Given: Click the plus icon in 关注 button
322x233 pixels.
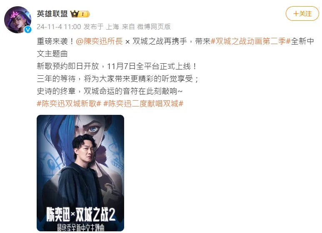Looking at the screenshot, I should 296,14.
